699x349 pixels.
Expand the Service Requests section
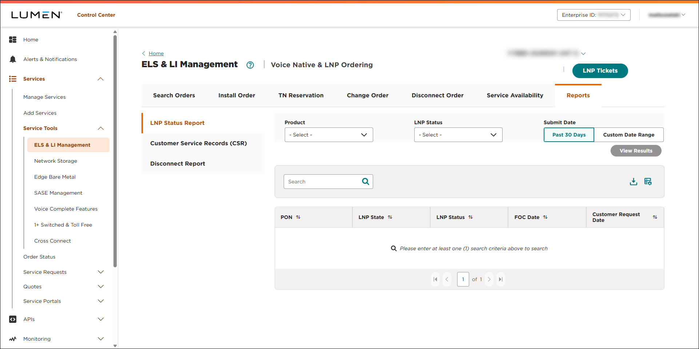point(101,272)
